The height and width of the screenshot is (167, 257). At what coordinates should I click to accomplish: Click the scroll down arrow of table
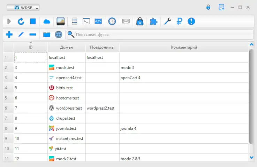click(x=251, y=157)
